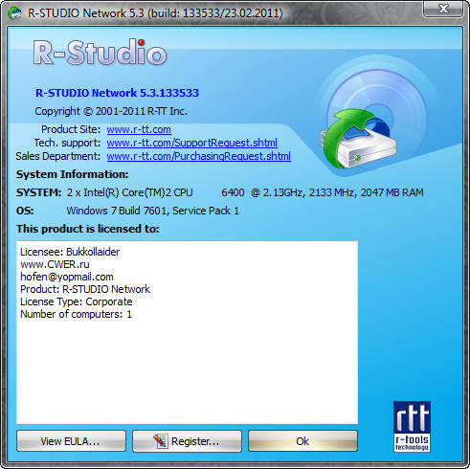Click the www.CWER.ru line in license box

[55, 264]
